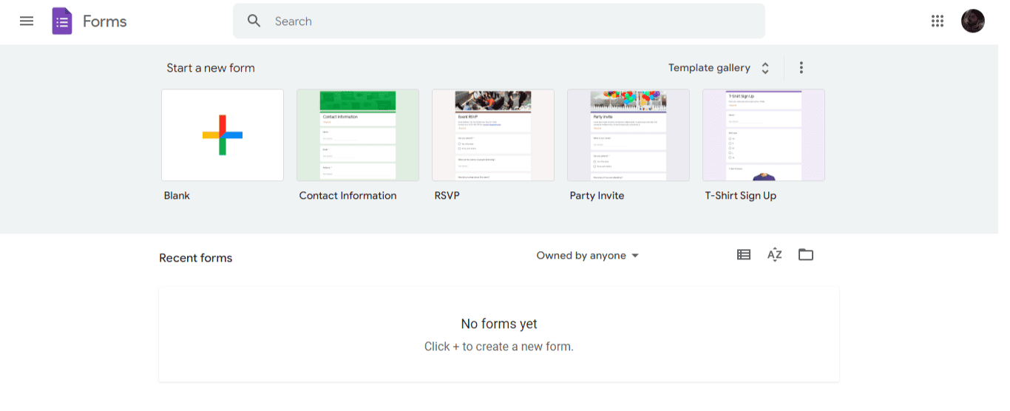The height and width of the screenshot is (411, 1010).
Task: Open the Owned by anyone dropdown
Action: (x=588, y=256)
